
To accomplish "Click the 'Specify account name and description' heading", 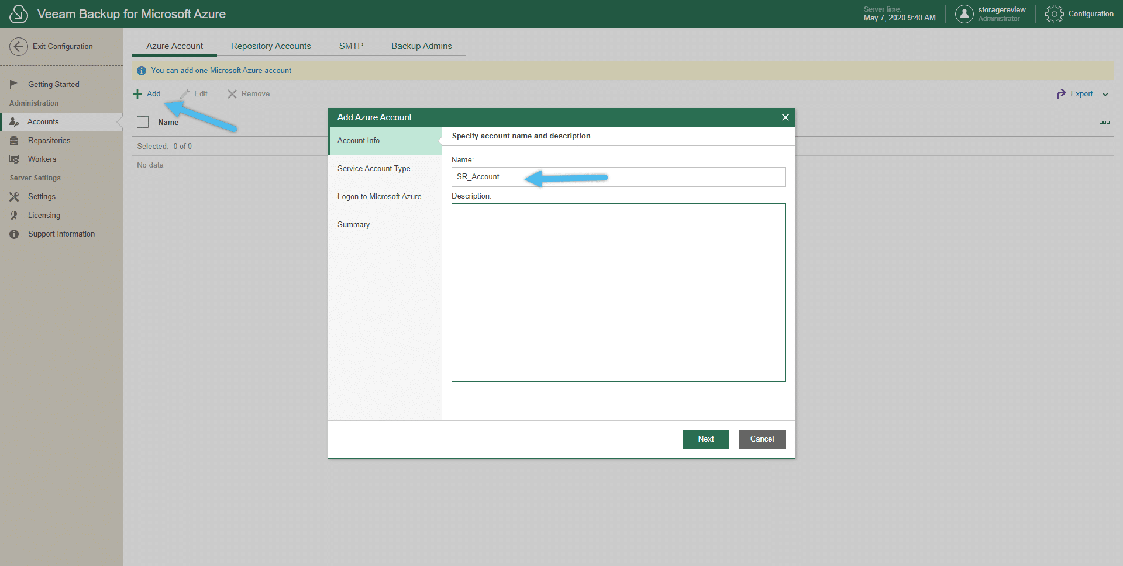I will click(521, 136).
